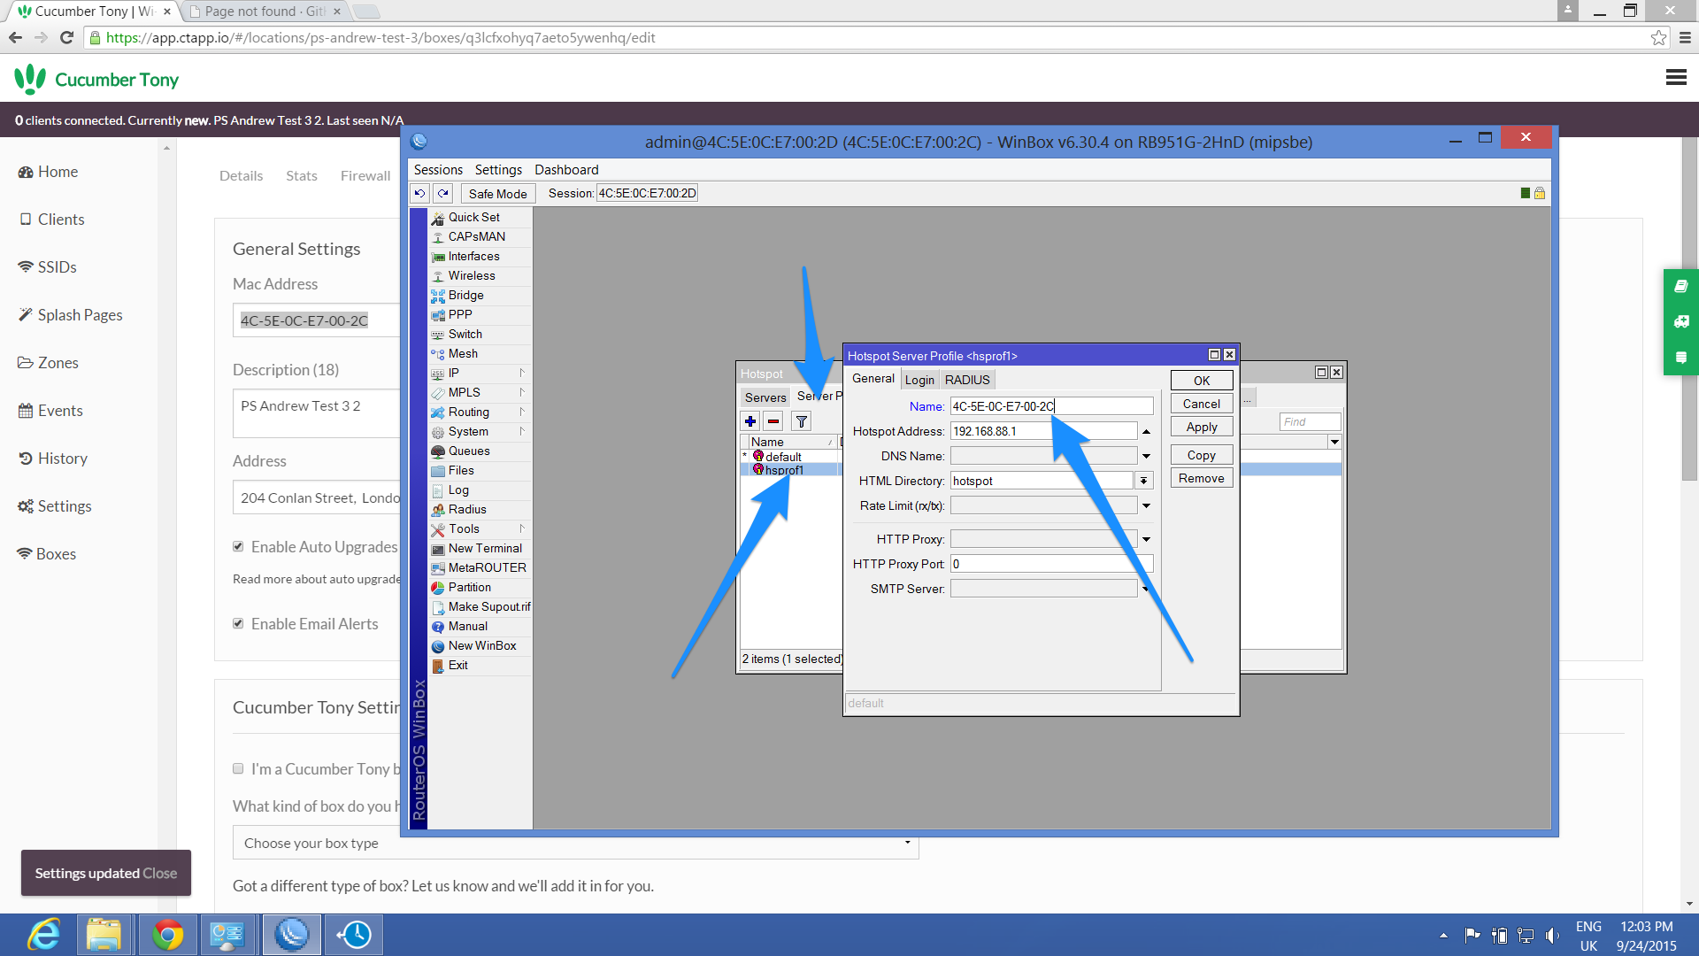The height and width of the screenshot is (956, 1699).
Task: Open CAPsMAN in WinBox menu
Action: tap(476, 236)
